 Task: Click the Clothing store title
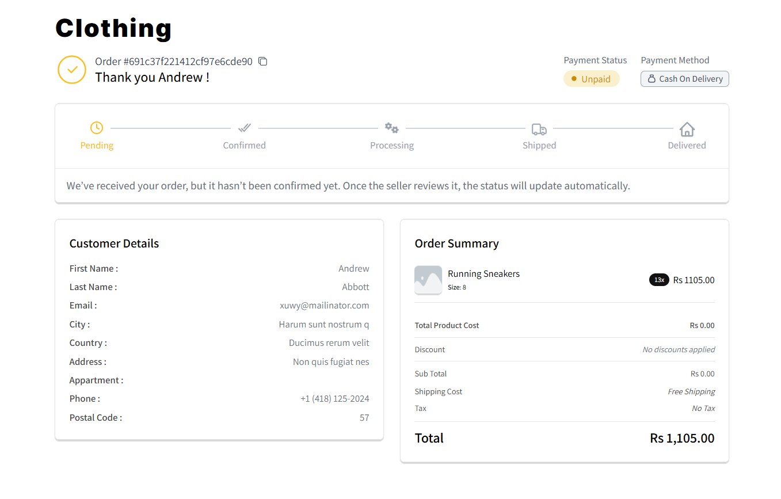[x=113, y=28]
